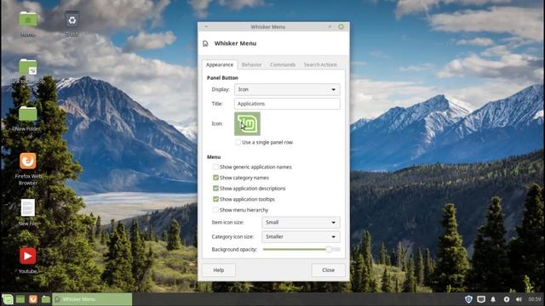545x306 pixels.
Task: Select the New File document icon
Action: coord(28,207)
